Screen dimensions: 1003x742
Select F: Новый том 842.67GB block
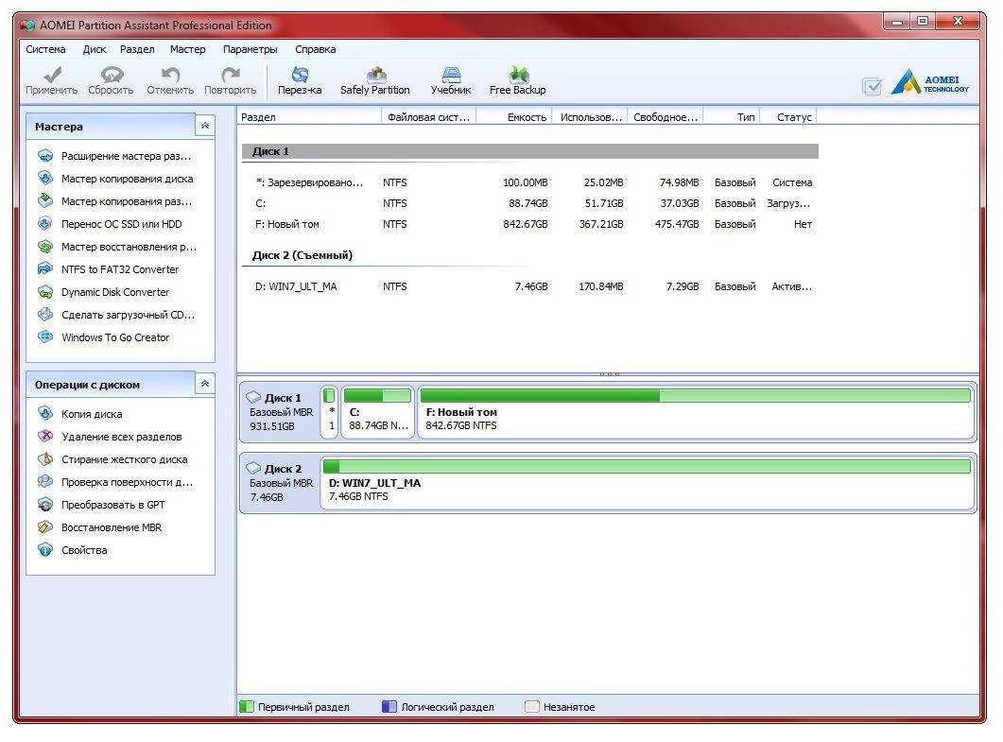(x=696, y=411)
